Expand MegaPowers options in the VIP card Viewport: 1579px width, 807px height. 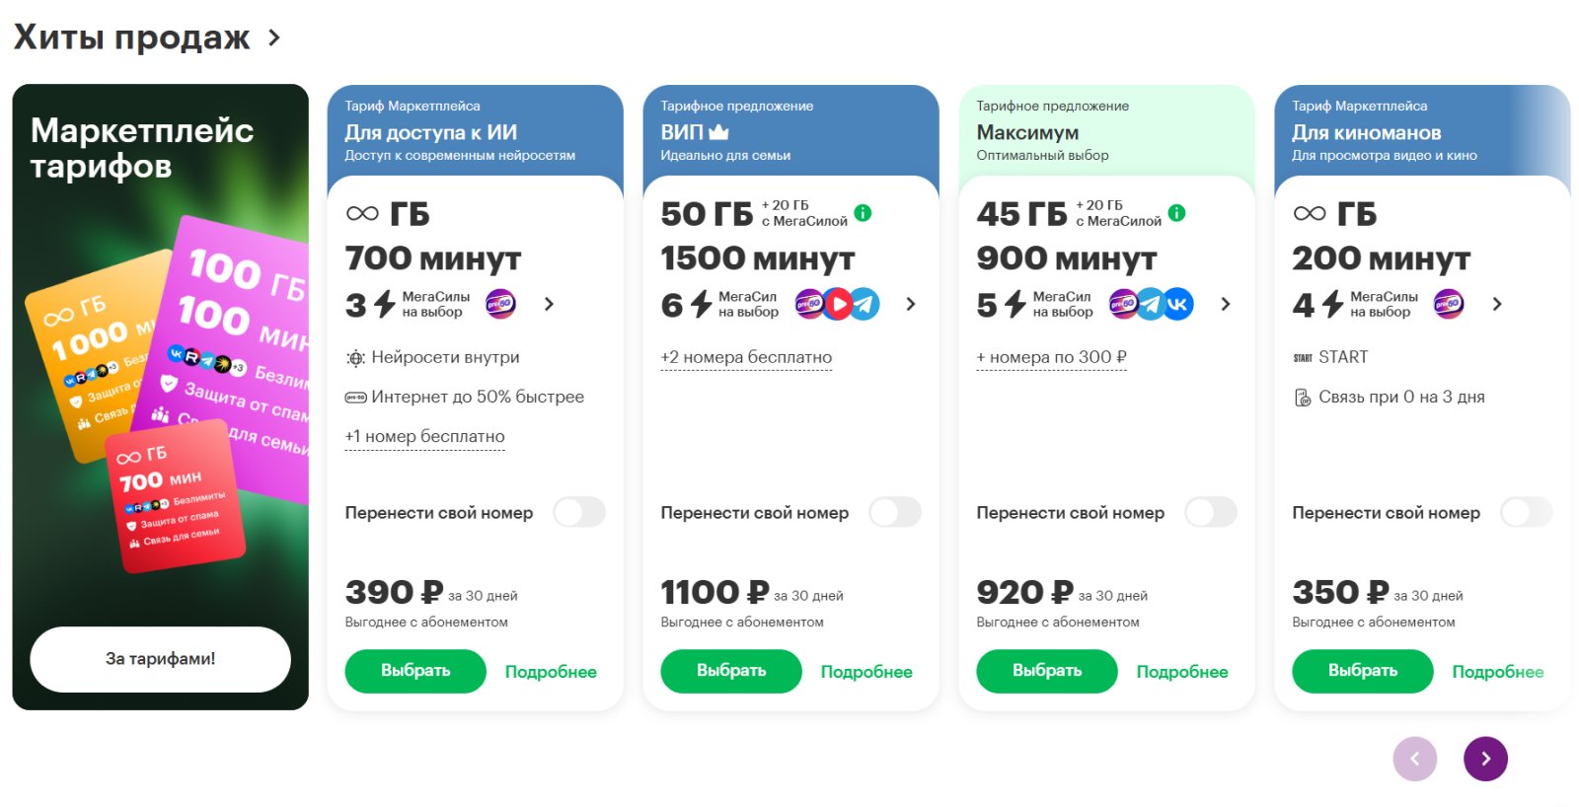pyautogui.click(x=911, y=304)
